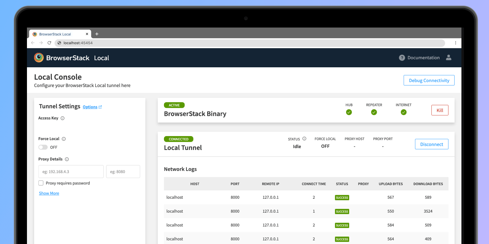Disconnect the Local Tunnel
This screenshot has width=489, height=244.
(431, 144)
